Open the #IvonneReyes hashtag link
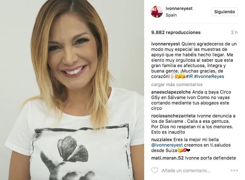This screenshot has width=245, height=180. pos(209,76)
